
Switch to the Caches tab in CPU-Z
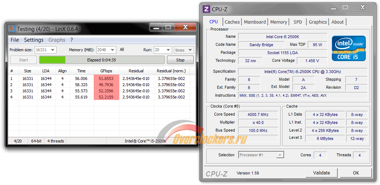232,22
